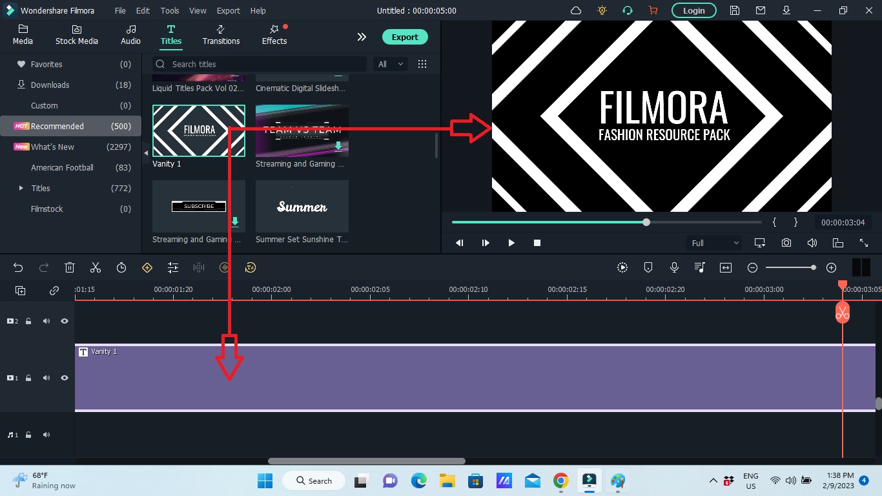Lock audio track 1
This screenshot has height=496, width=882.
[28, 435]
